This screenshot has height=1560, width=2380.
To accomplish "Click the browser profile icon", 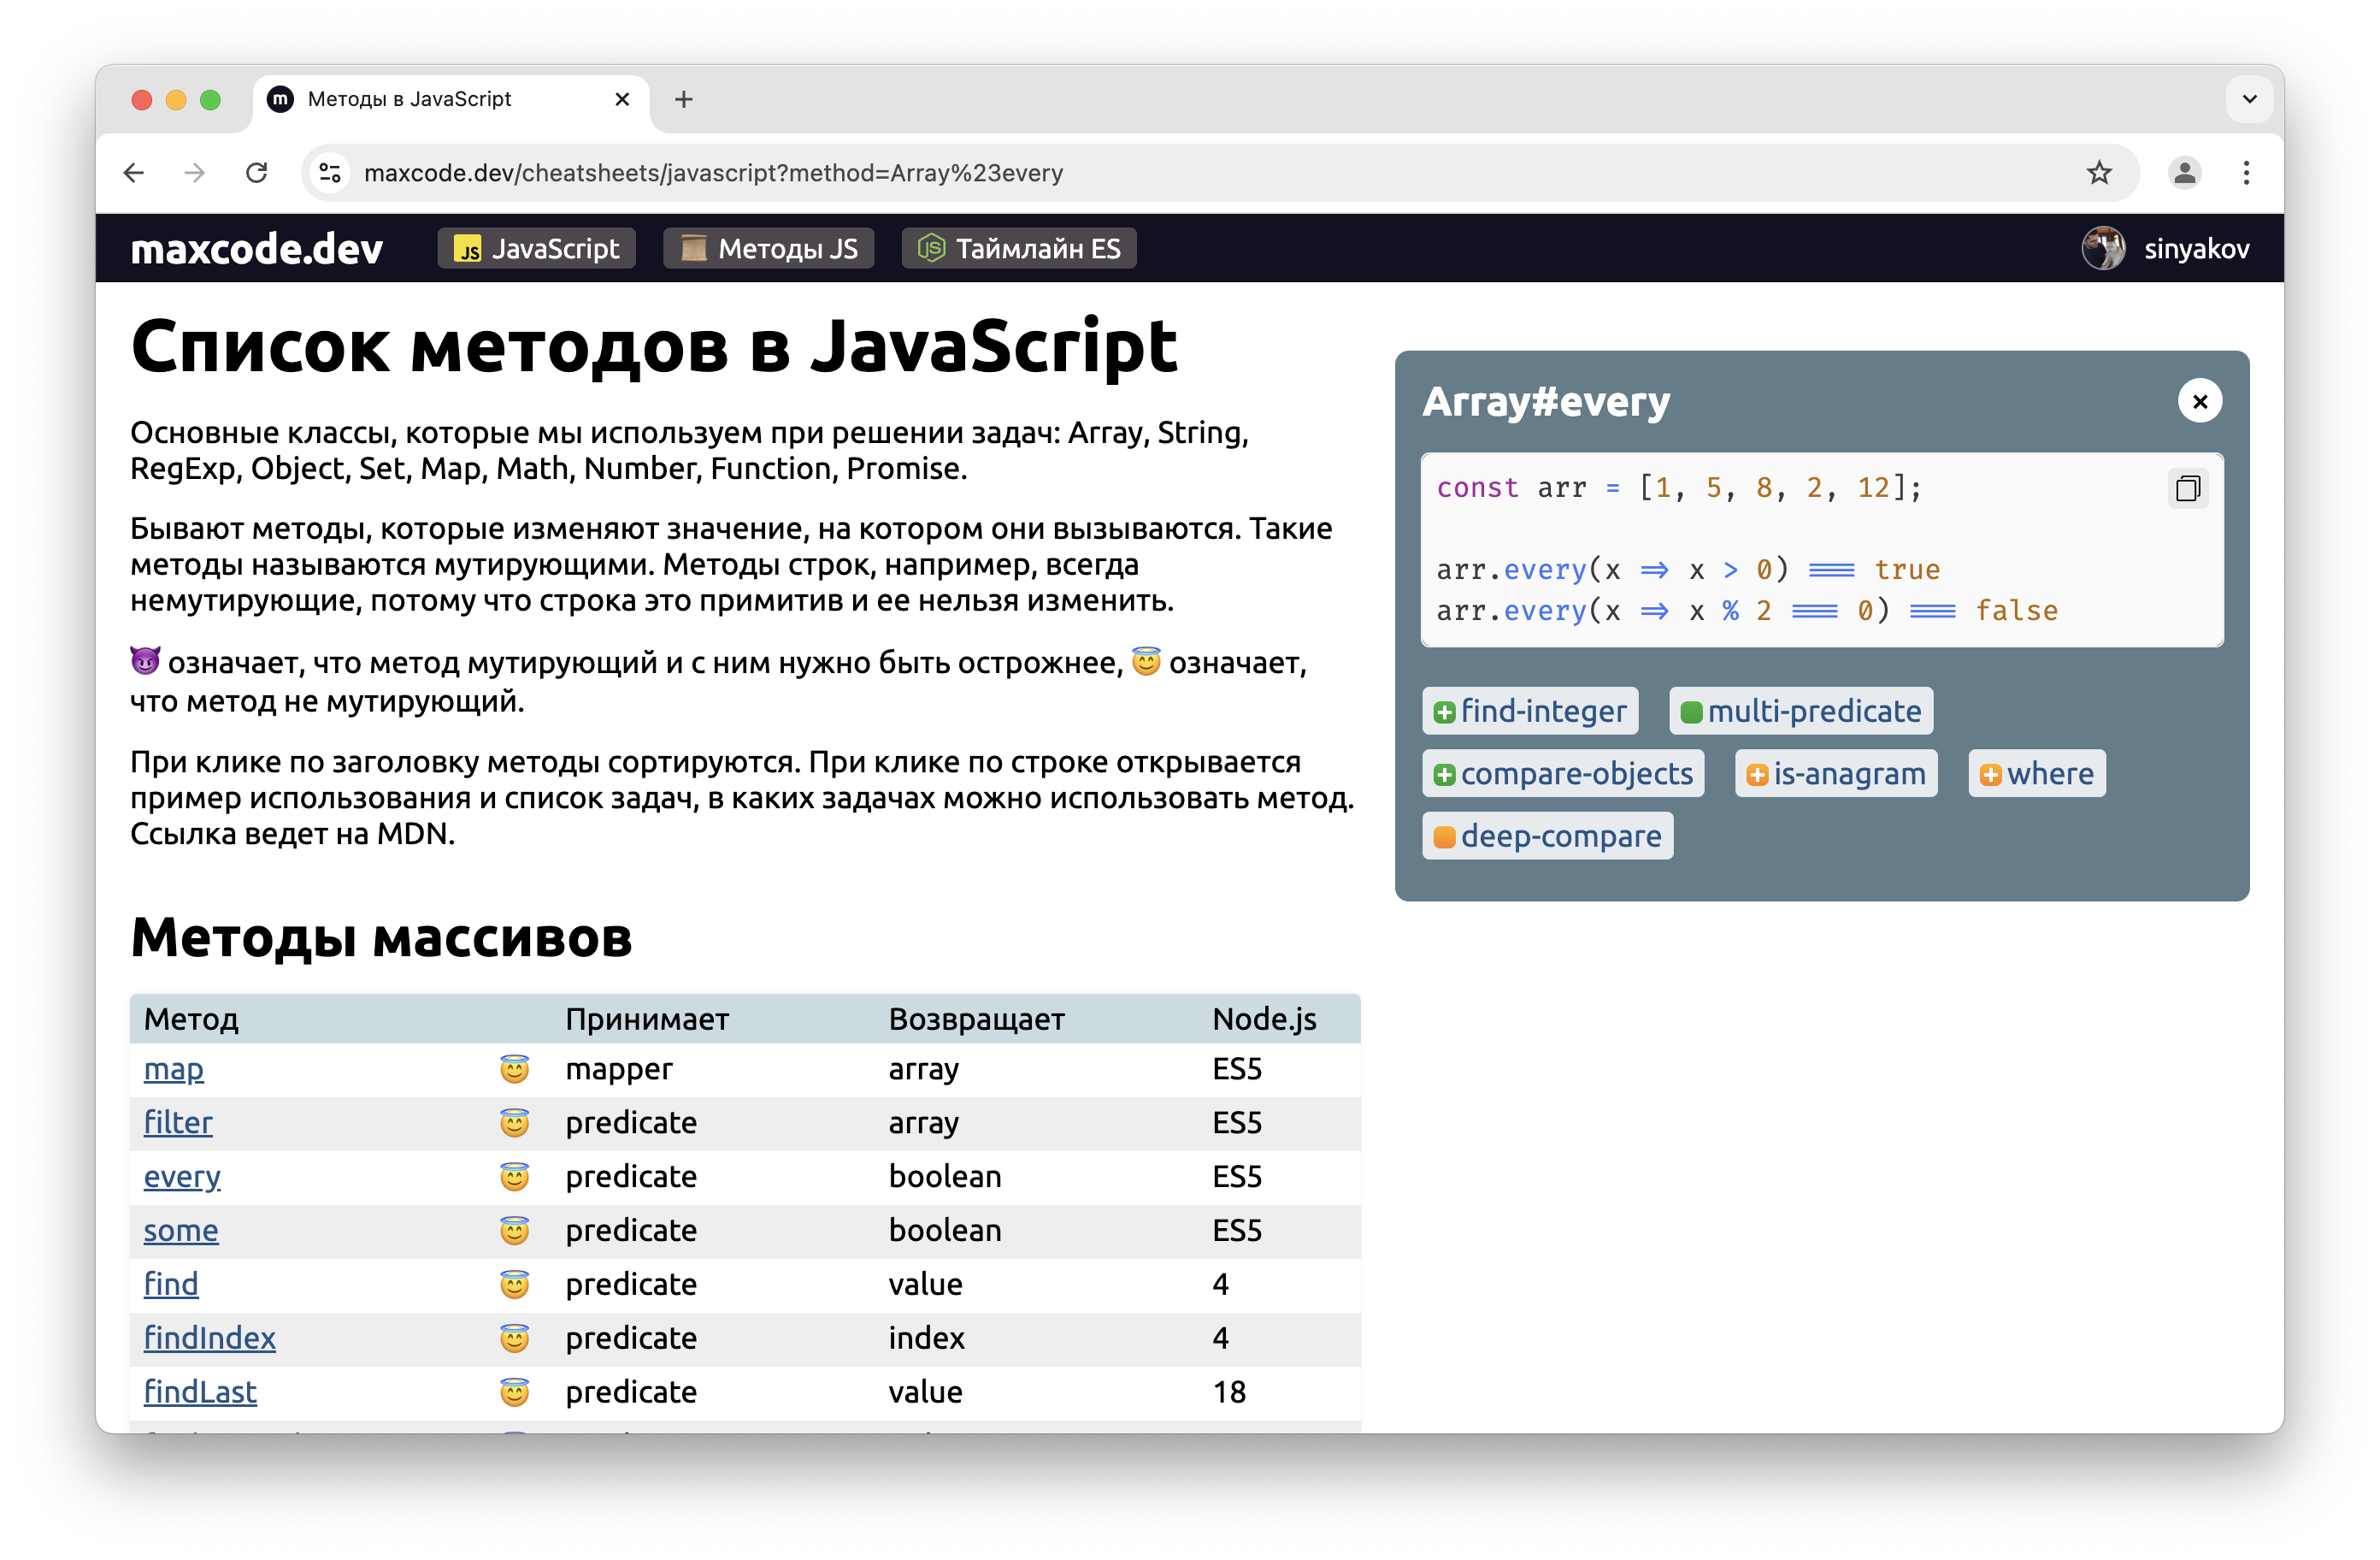I will [x=2184, y=173].
